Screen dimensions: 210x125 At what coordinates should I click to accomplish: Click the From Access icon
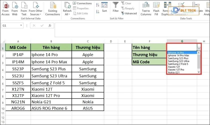(x=5, y=5)
